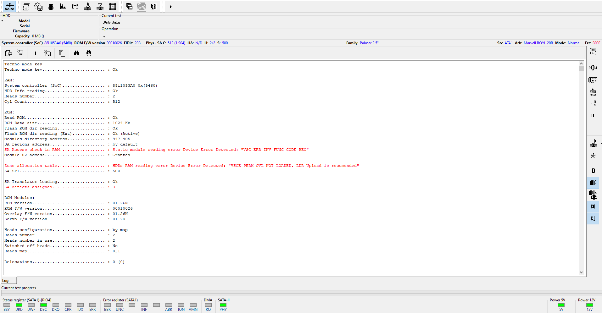Save the log with floppy icon

pyautogui.click(x=20, y=53)
